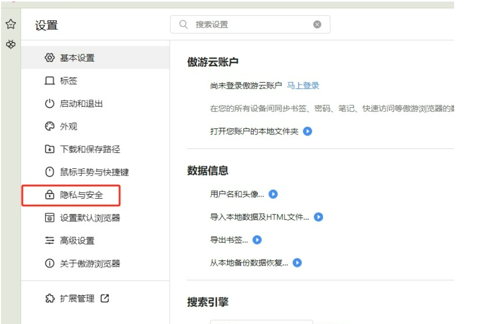Open the 基本设置 settings section

[x=95, y=58]
